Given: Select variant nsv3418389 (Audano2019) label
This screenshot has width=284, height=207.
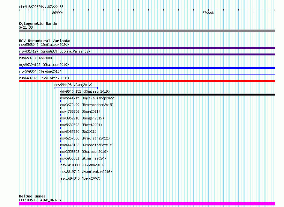Looking at the screenshot, I should (82, 165).
